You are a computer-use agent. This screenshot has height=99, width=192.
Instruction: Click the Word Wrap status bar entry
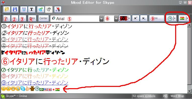click(x=177, y=96)
